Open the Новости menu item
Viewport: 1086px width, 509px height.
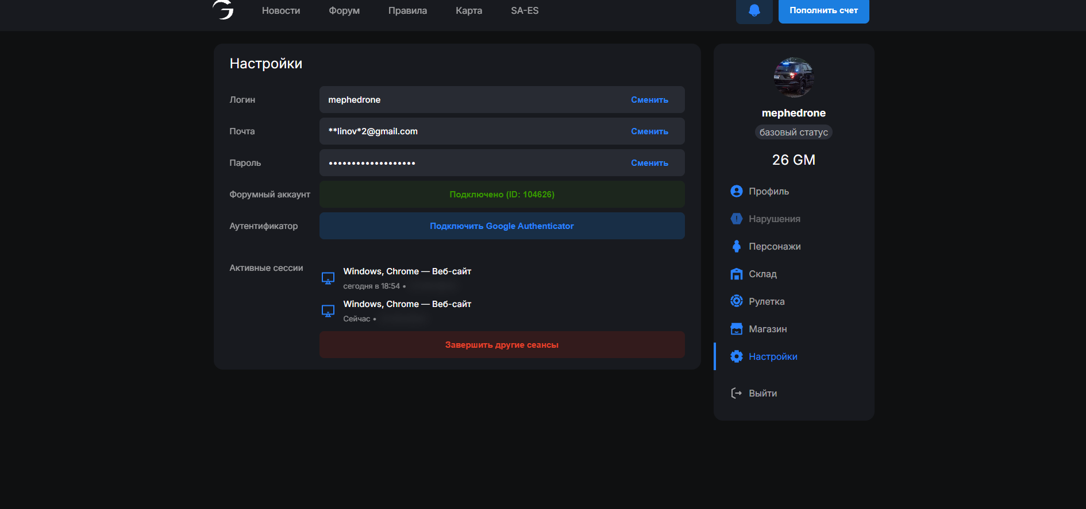coord(281,11)
